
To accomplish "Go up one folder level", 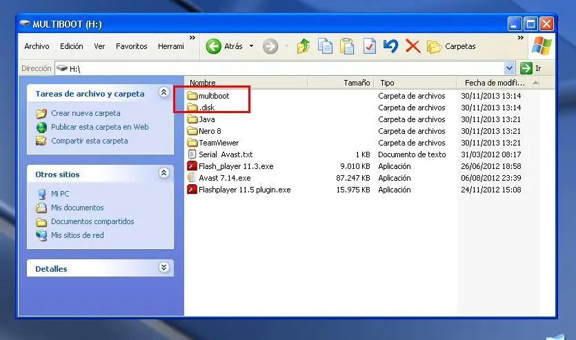I will [x=304, y=46].
